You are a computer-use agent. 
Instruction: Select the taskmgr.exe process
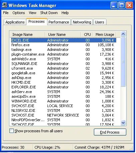[x=63, y=50]
